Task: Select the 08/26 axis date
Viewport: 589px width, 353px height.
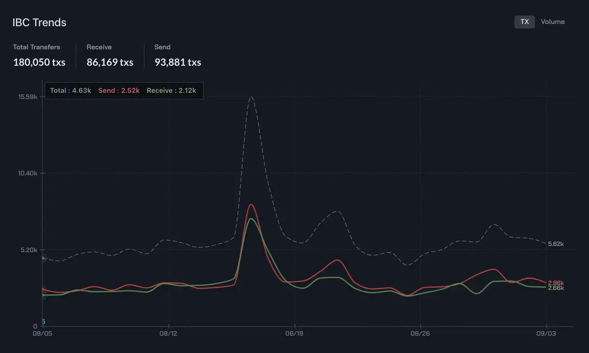Action: 419,333
